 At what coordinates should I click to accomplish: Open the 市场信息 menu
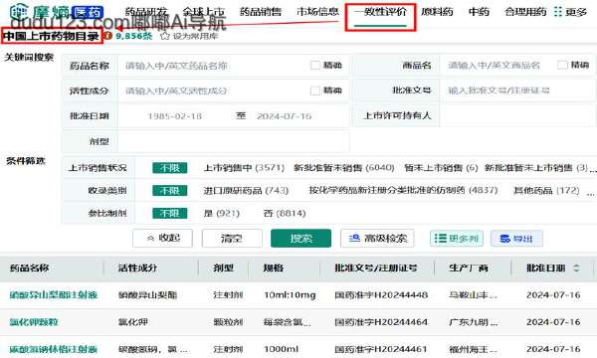pos(317,12)
